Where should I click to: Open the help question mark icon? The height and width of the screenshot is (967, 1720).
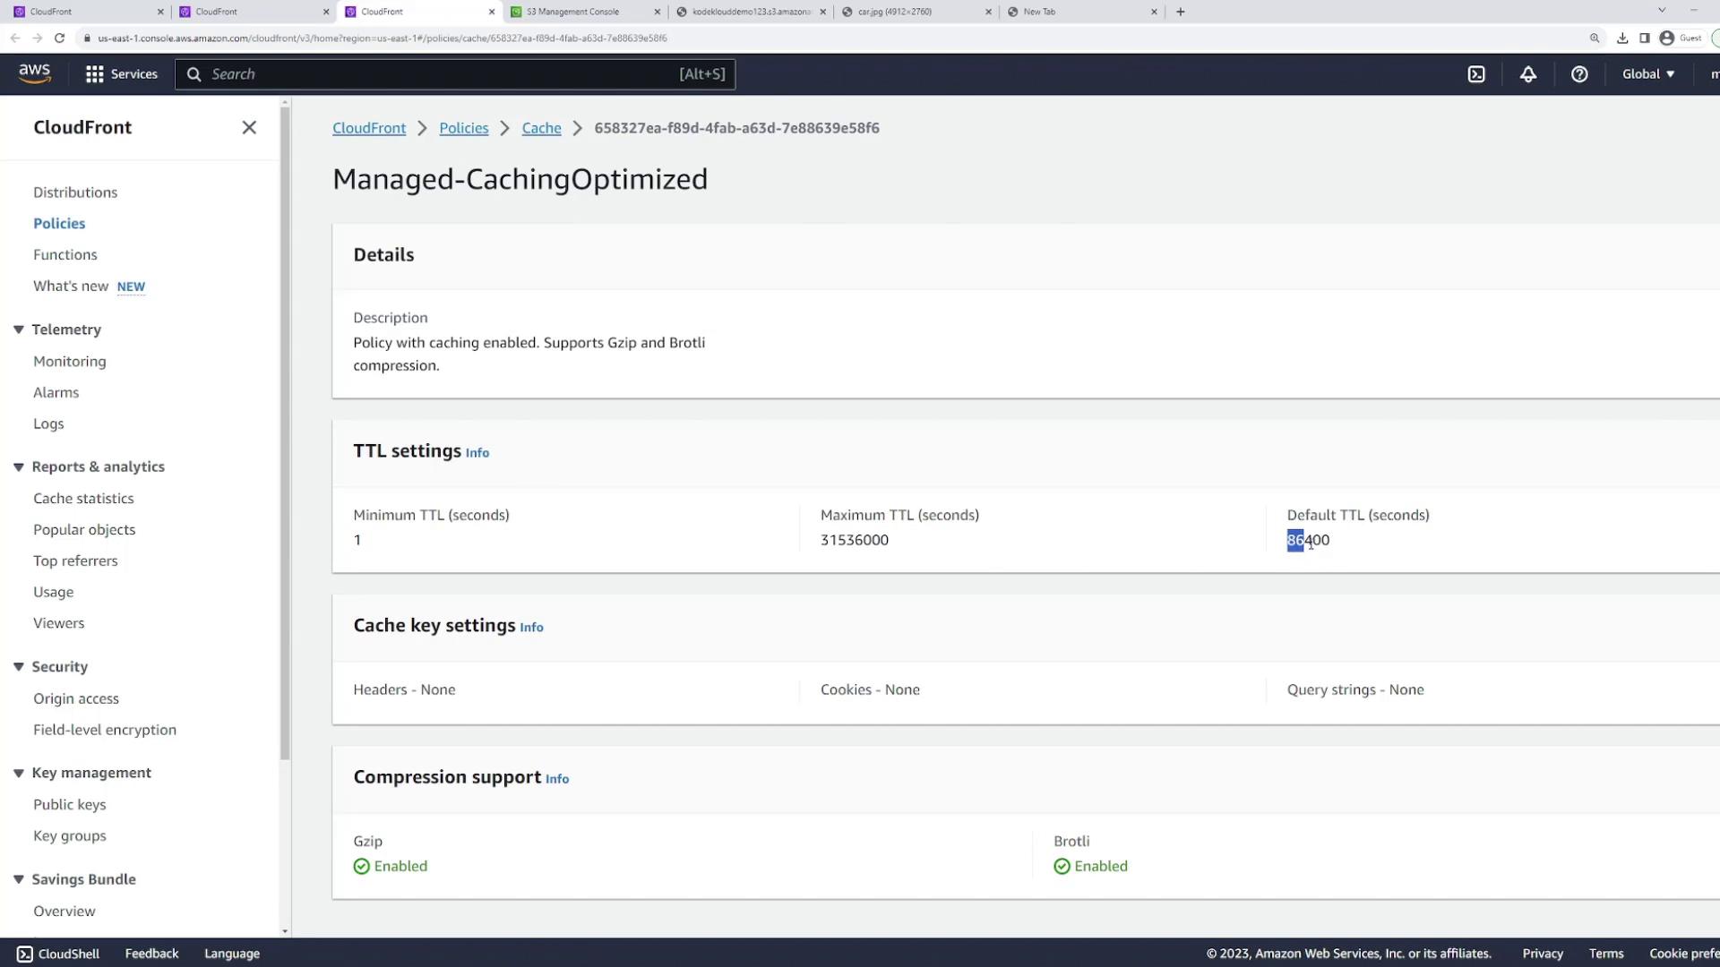(x=1579, y=74)
